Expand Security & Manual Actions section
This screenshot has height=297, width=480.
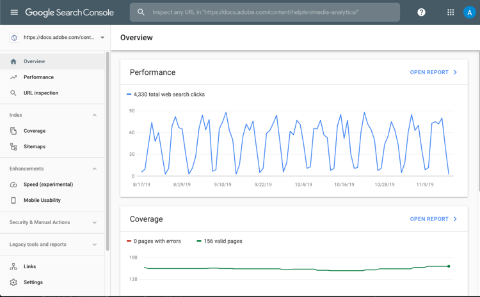[52, 222]
